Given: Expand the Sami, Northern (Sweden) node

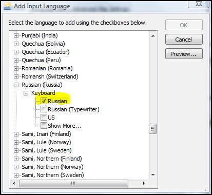Looking at the screenshot, I should [x=16, y=175].
